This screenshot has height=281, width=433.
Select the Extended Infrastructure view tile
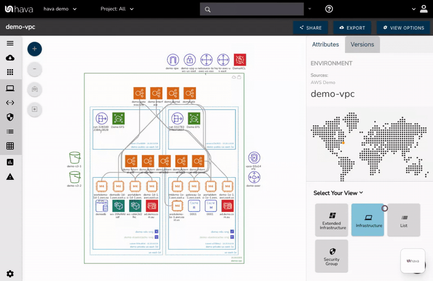(x=331, y=220)
